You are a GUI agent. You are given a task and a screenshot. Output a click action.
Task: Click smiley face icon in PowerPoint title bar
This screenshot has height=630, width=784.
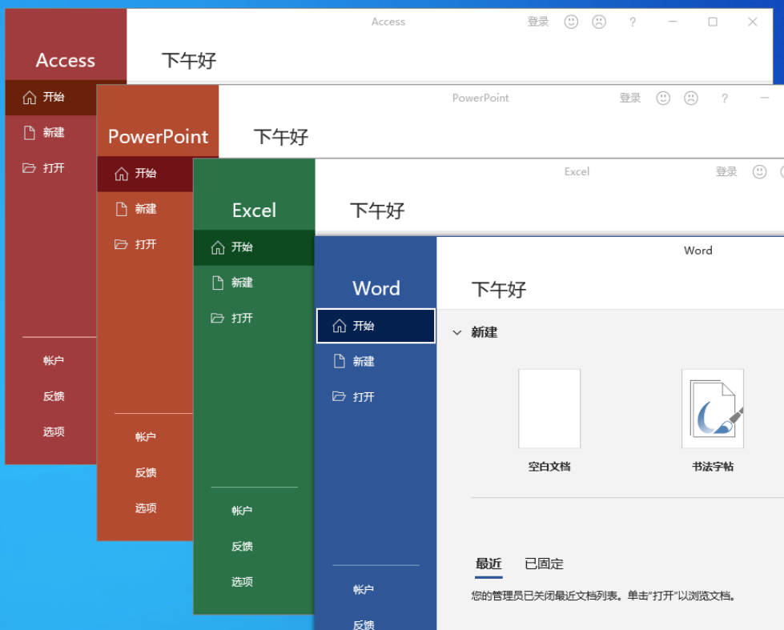(663, 98)
